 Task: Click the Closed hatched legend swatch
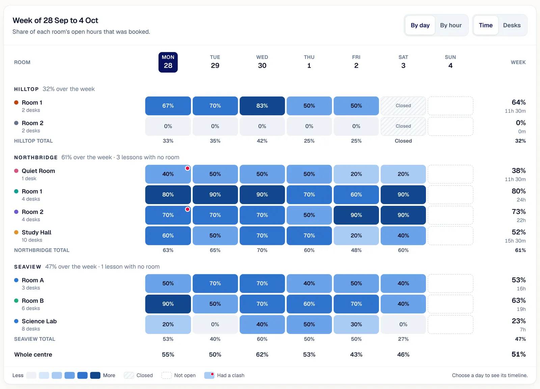click(129, 376)
